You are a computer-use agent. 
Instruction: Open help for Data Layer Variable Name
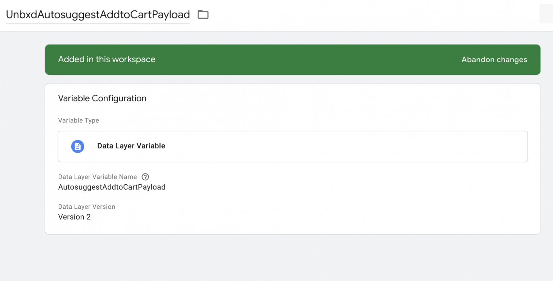[145, 177]
